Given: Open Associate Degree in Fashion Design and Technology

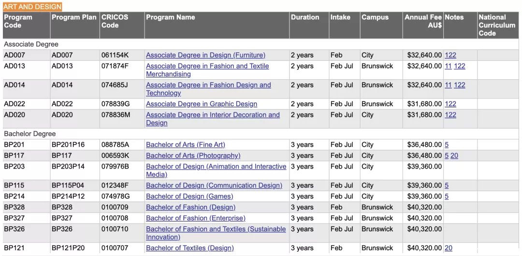Looking at the screenshot, I should (x=208, y=89).
